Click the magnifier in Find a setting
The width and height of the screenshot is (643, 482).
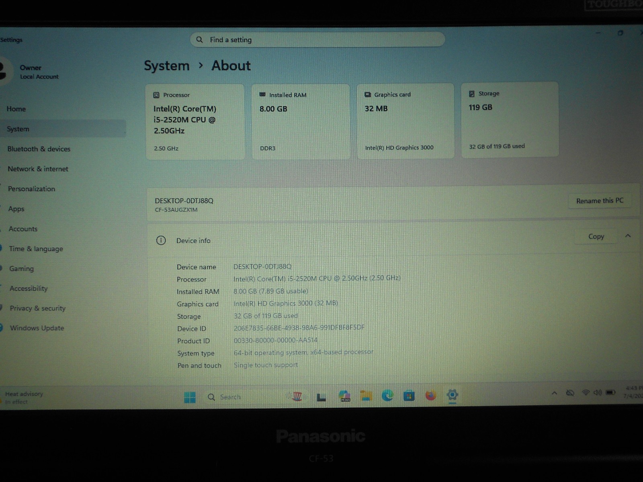pos(199,40)
